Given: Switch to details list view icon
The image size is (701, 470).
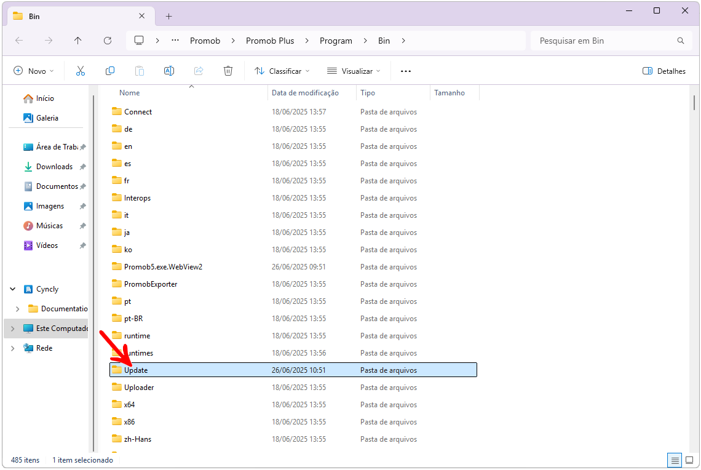Looking at the screenshot, I should coord(675,460).
